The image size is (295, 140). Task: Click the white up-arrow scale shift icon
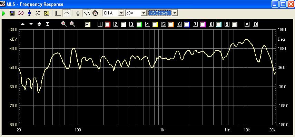(x=23, y=24)
